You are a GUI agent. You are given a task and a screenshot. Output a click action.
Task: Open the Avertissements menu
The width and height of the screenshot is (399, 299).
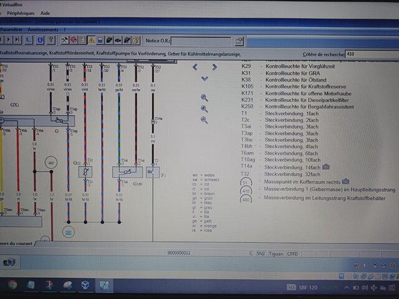coord(44,29)
